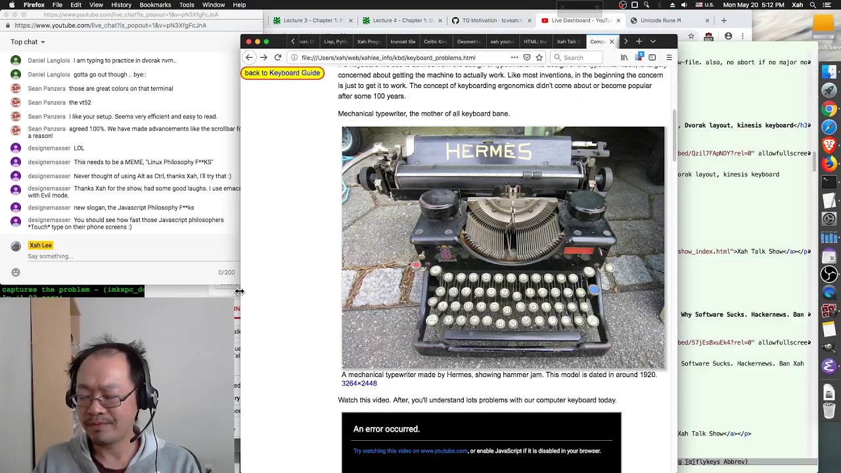Switch to the Lisp, Pyth tab
This screenshot has width=841, height=473.
[336, 41]
